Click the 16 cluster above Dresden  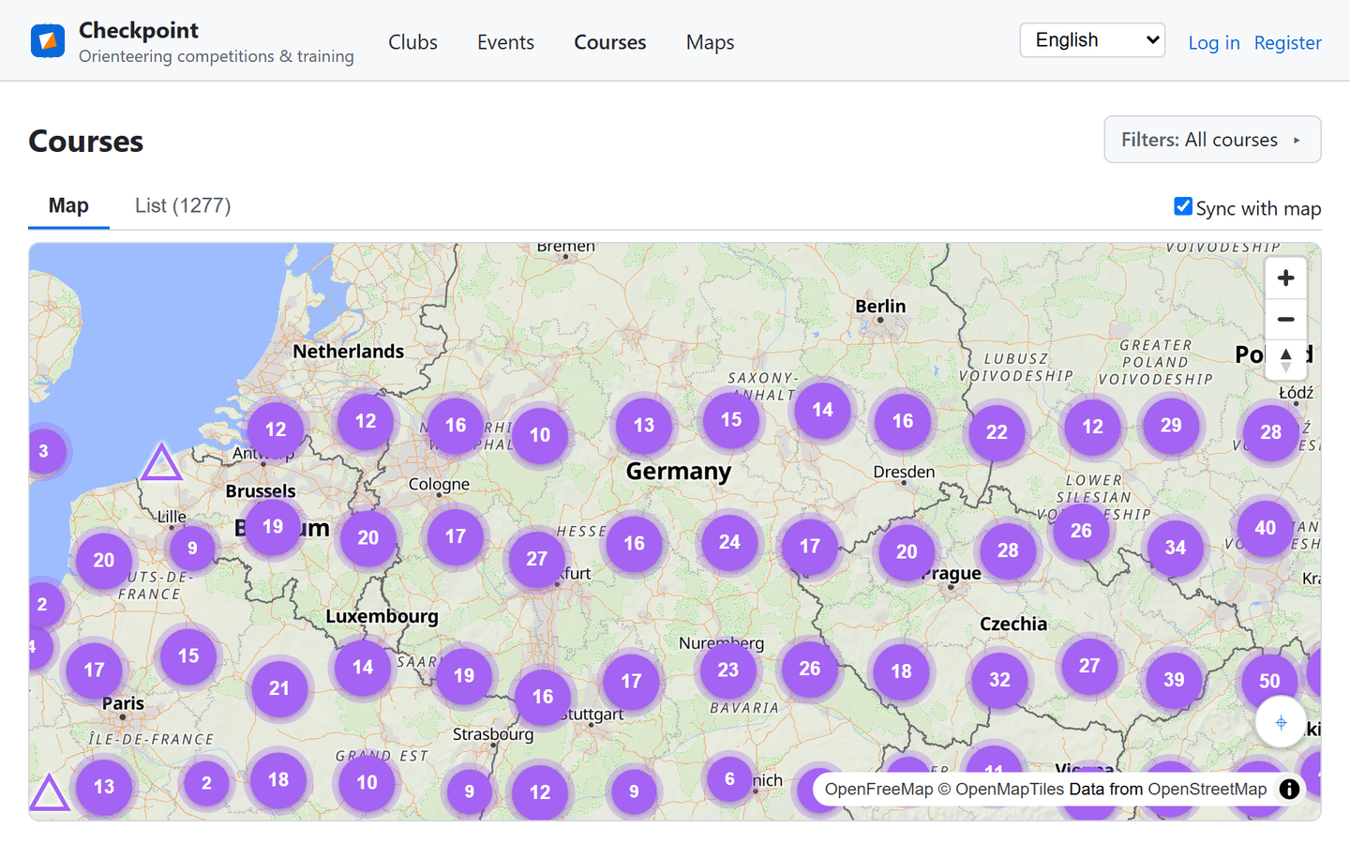903,421
